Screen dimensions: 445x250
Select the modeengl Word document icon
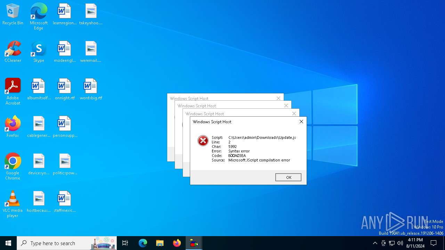pos(64,52)
